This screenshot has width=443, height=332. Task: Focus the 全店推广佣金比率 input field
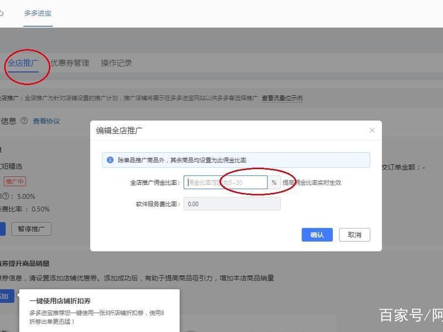(225, 183)
